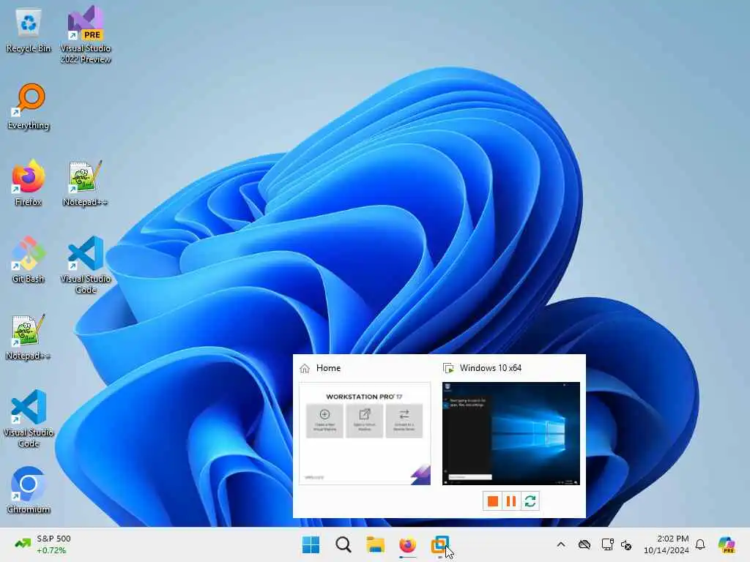Show hidden system tray icons
Image resolution: width=750 pixels, height=562 pixels.
click(561, 544)
